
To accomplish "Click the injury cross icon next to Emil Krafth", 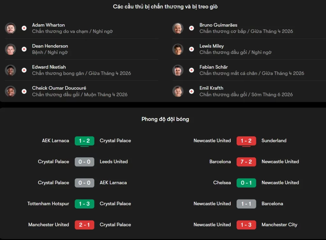I will pos(191,91).
